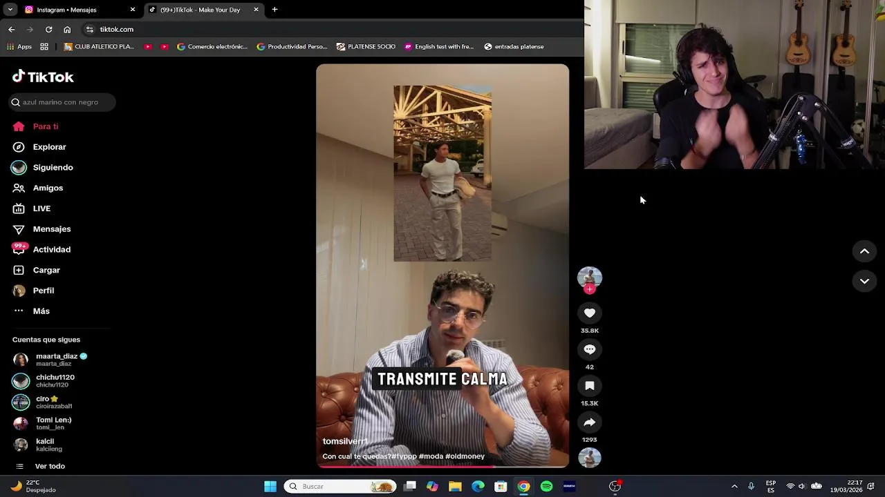The height and width of the screenshot is (497, 885).
Task: Open CLUB ATLETICO PLA... bookmark
Action: (x=99, y=47)
